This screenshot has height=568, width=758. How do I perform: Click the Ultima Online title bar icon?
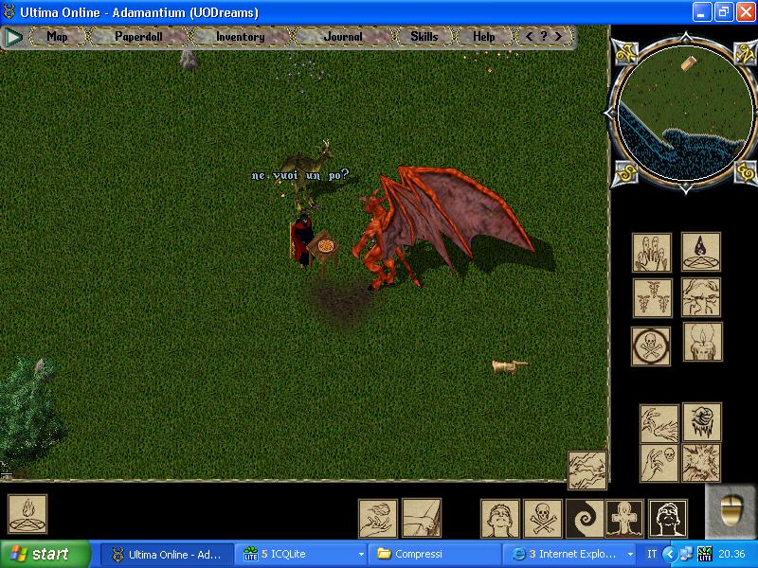(9, 11)
